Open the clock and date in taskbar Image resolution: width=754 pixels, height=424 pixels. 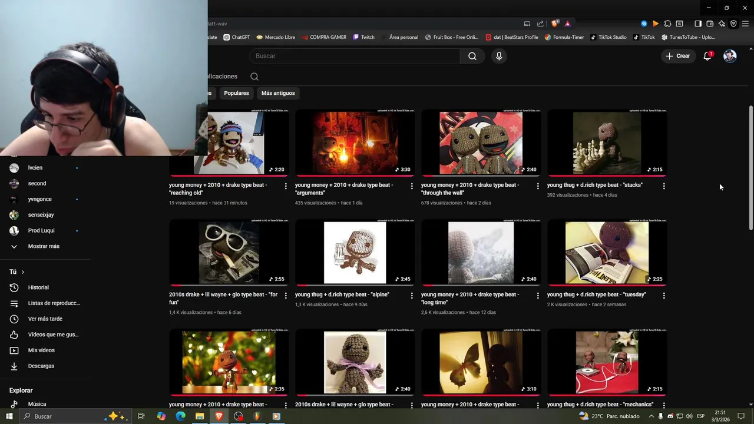720,416
